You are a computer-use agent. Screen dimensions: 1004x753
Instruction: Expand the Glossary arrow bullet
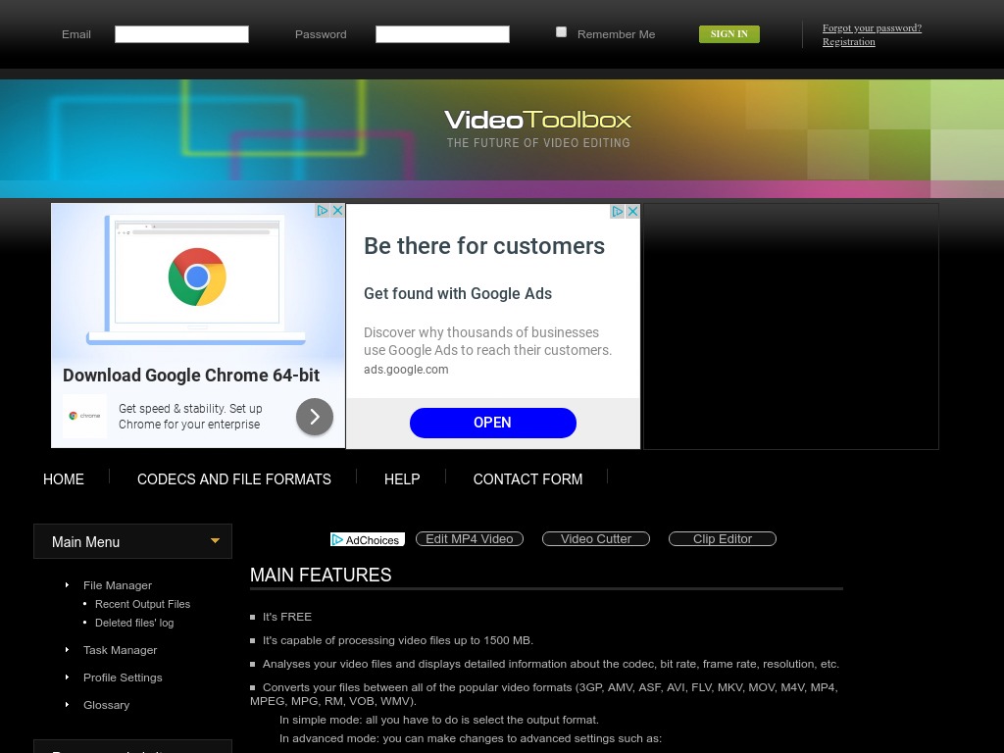tap(68, 705)
